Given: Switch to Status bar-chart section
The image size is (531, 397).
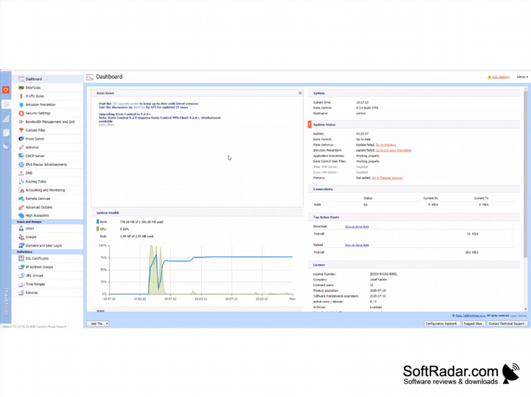Looking at the screenshot, I should click(x=6, y=119).
